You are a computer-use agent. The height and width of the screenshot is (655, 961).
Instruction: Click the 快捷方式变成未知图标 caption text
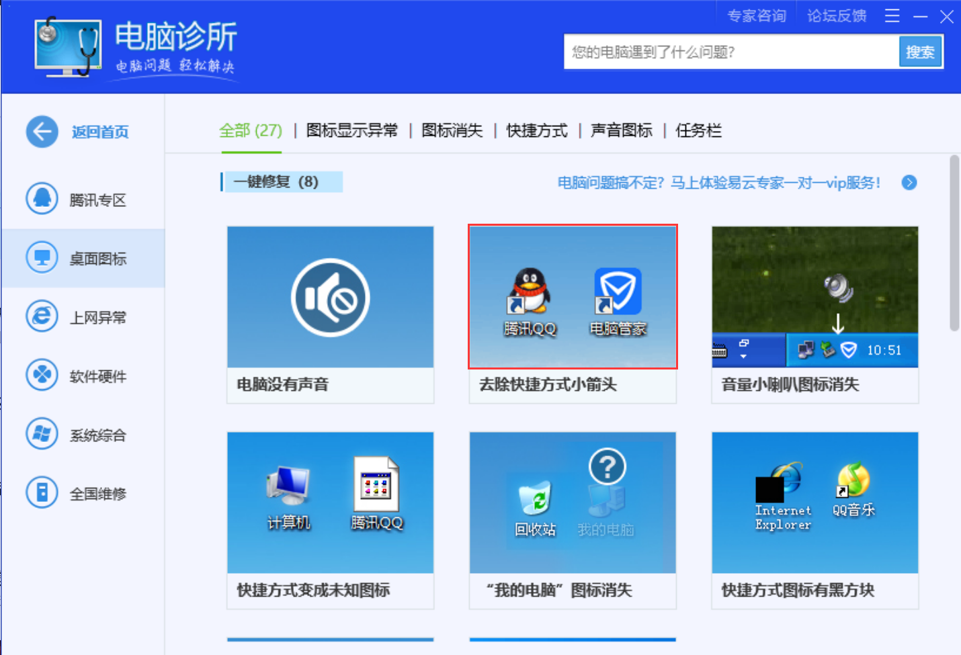[x=314, y=591]
